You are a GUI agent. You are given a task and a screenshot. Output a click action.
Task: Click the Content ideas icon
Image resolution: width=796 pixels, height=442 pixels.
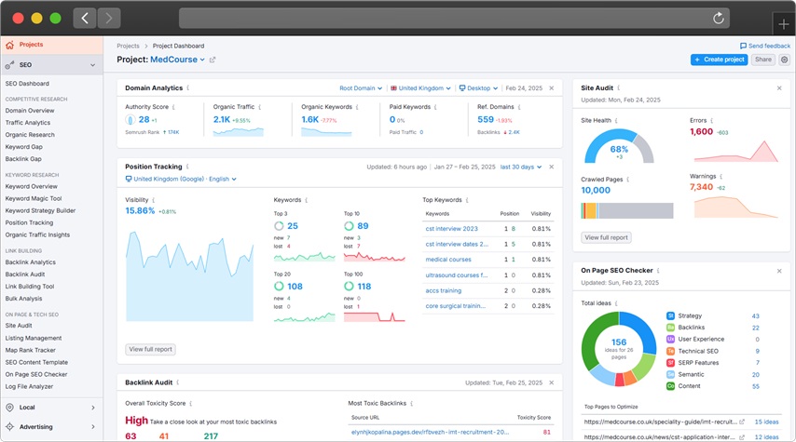click(670, 386)
